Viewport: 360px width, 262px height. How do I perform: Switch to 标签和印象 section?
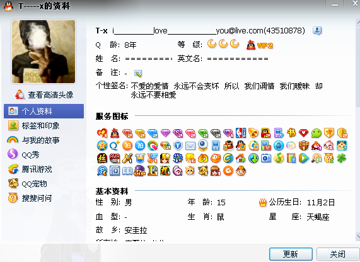[44, 125]
